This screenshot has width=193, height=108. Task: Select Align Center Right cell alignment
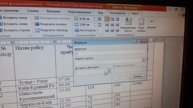pyautogui.click(x=117, y=25)
